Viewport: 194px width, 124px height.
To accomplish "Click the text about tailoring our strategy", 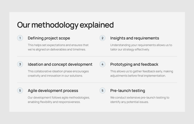I will [141, 47].
